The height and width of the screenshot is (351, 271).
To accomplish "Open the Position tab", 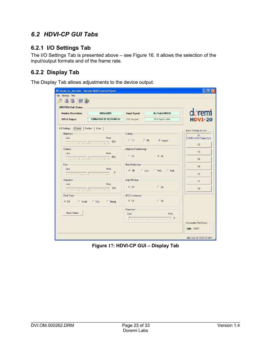I will [x=88, y=128].
